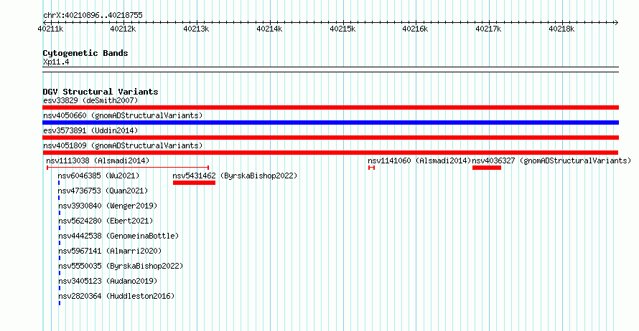
Task: Click the nsv3405123 (Audano2019) label
Action: (108, 281)
